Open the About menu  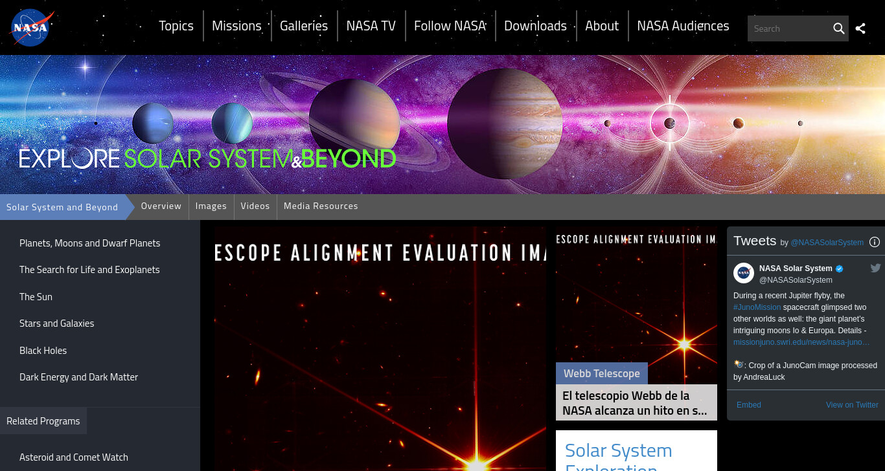click(602, 26)
